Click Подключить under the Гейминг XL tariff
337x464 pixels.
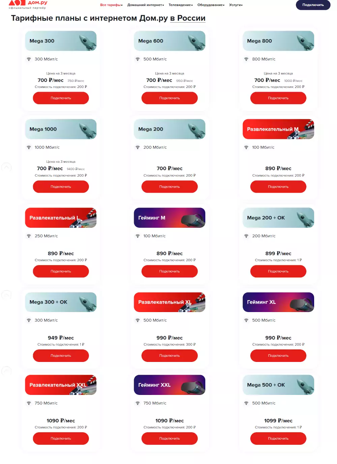[x=278, y=355]
